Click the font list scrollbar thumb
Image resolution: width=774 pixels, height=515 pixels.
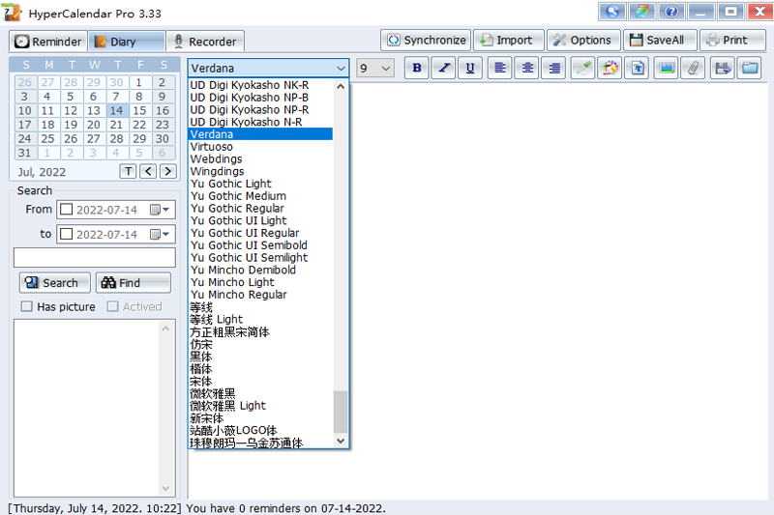341,412
